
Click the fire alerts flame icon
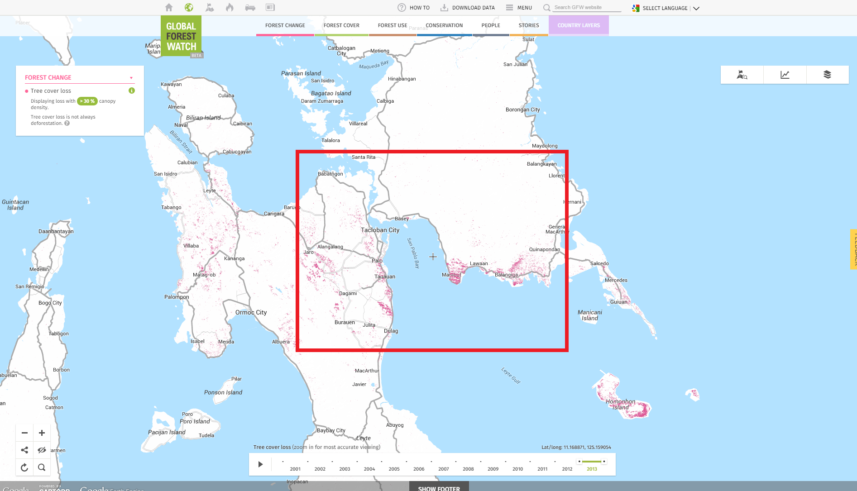click(x=230, y=7)
